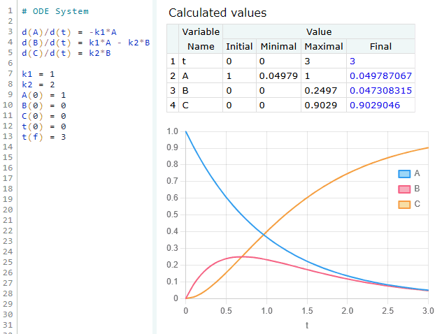
Task: Select the "Maximal" column header
Action: (x=324, y=46)
